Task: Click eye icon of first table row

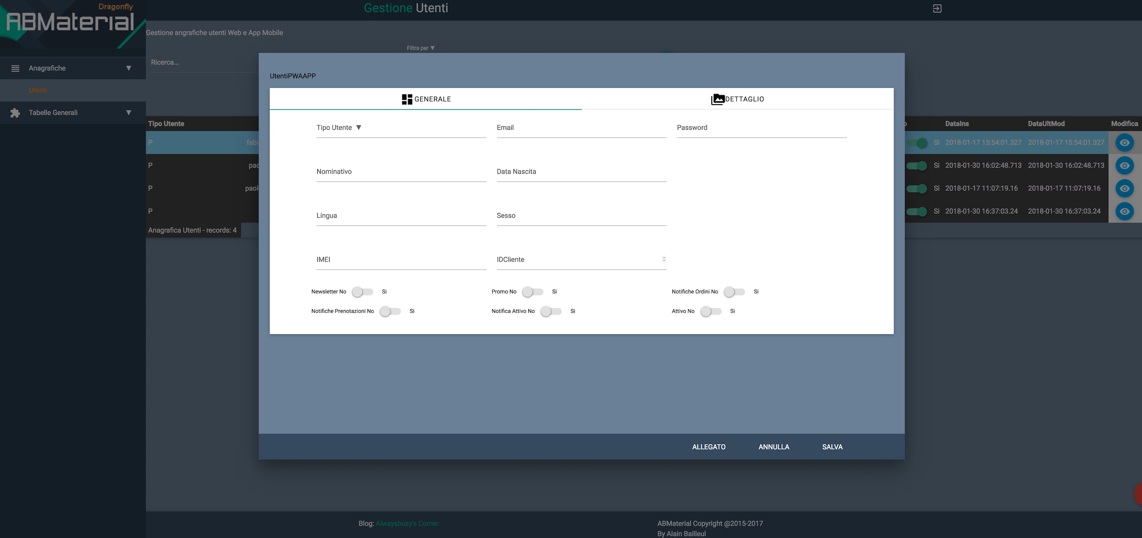Action: (x=1124, y=142)
